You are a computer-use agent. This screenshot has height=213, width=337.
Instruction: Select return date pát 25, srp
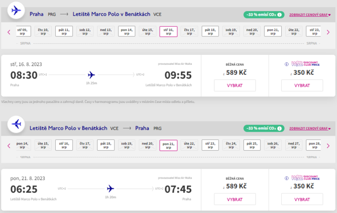pos(252,145)
